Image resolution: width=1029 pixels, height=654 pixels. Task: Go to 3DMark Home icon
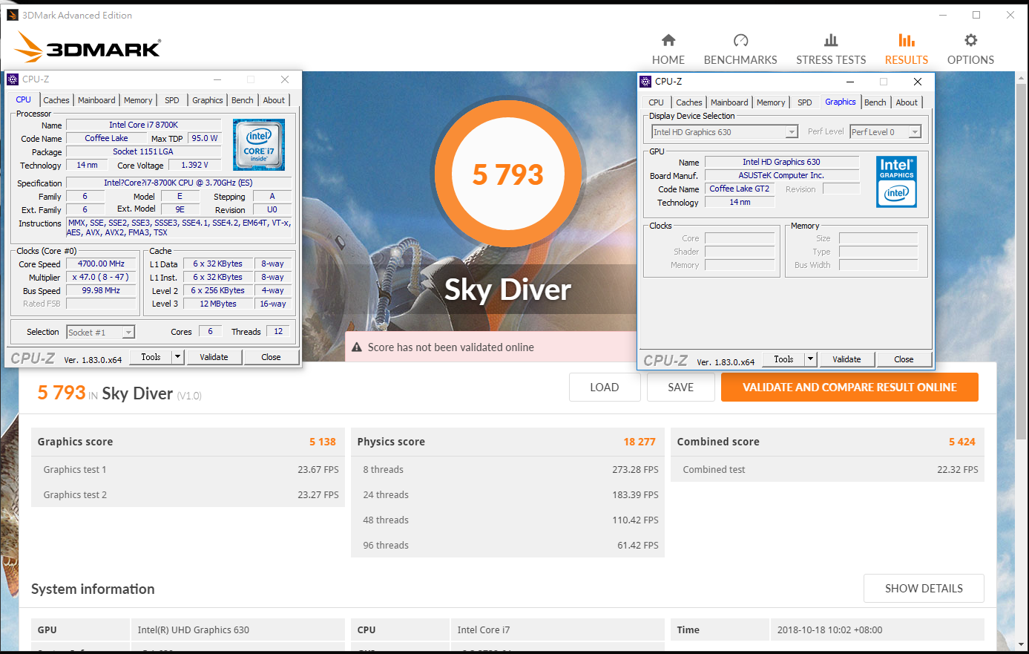coord(668,40)
